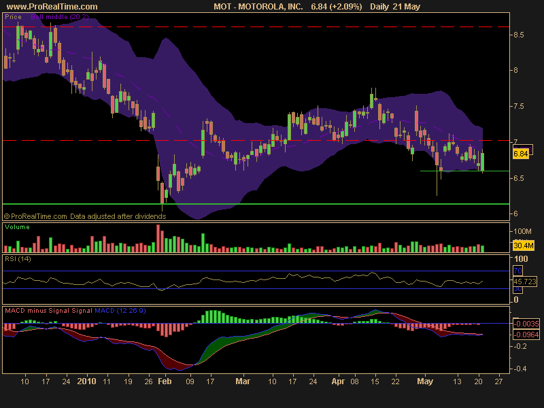
Task: Click the 26 date label before Feb
Action: [x=148, y=381]
